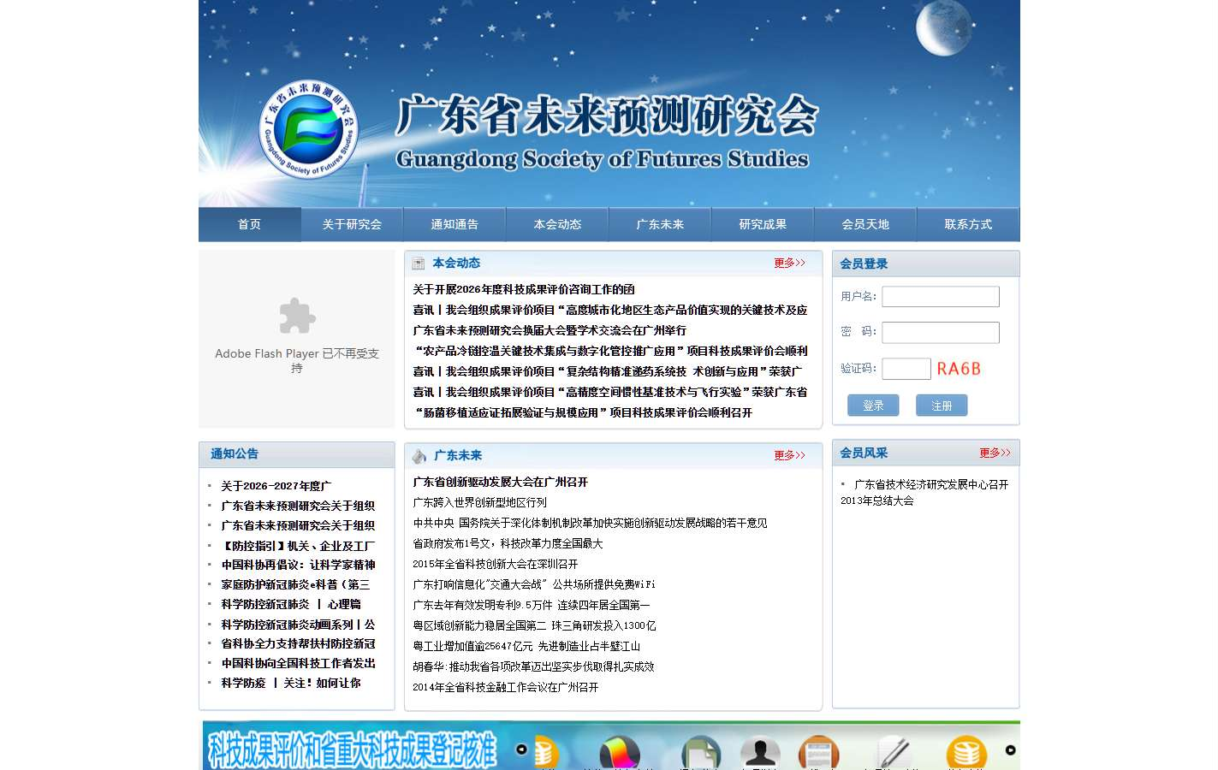Click the Flash plugin puzzle-piece icon
The image size is (1218, 770).
click(297, 316)
